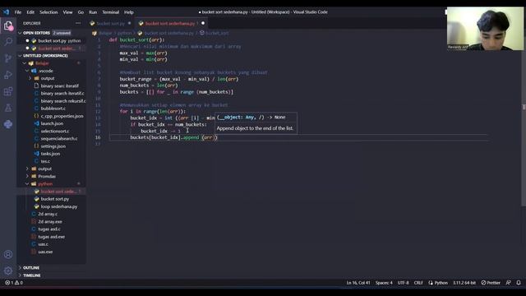
Task: Change indentation via Spaces: 4
Action: (x=384, y=283)
